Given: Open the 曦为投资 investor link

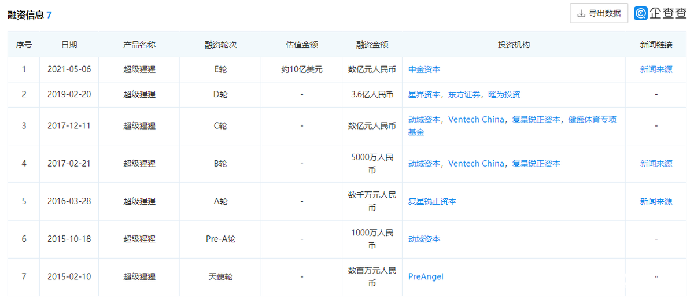Looking at the screenshot, I should 504,94.
